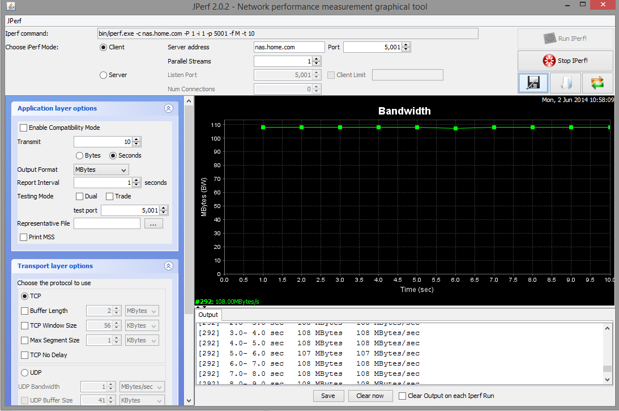Image resolution: width=619 pixels, height=411 pixels.
Task: Click the timestamp "Mon, 2 Jun 2014 10:58:09"
Action: pyautogui.click(x=578, y=100)
